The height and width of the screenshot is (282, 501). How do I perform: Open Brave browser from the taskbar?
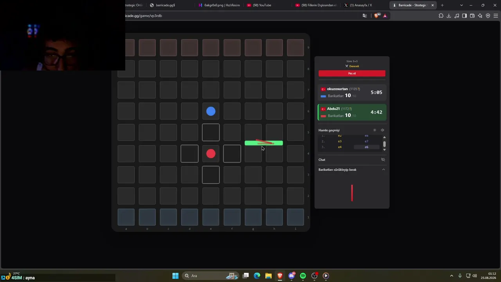(280, 276)
